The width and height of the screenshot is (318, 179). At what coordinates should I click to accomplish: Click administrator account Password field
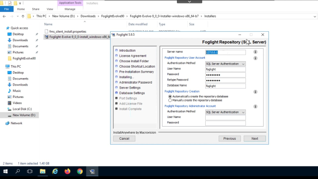pos(225,123)
